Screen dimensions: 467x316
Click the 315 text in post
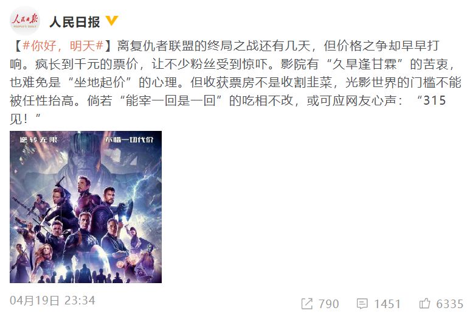(434, 100)
